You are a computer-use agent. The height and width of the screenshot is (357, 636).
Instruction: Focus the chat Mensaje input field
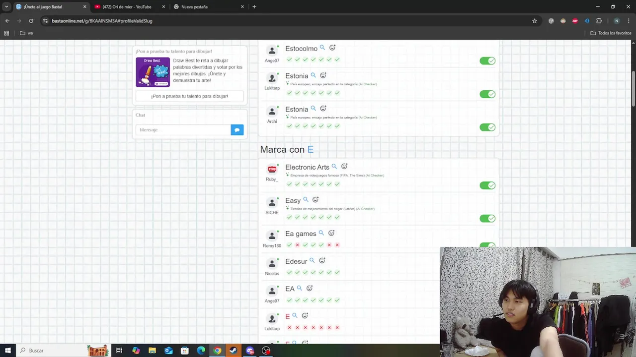[x=183, y=130]
